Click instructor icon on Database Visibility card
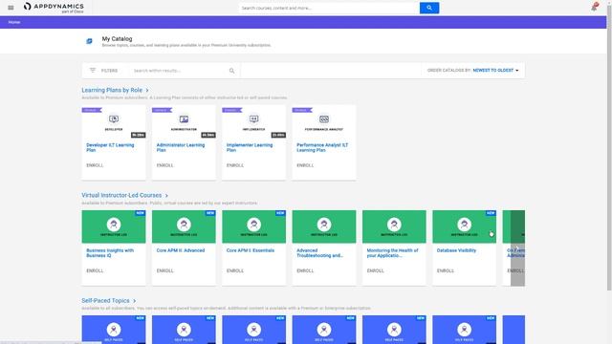The width and height of the screenshot is (612, 344). [464, 225]
